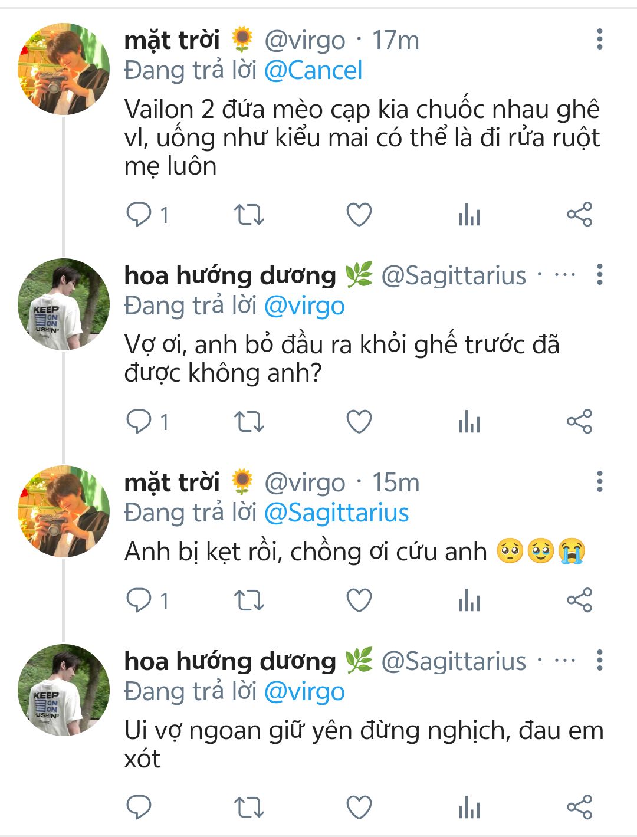Like the first tweet about 'Vailon 2 đứa mèo'

tap(359, 215)
